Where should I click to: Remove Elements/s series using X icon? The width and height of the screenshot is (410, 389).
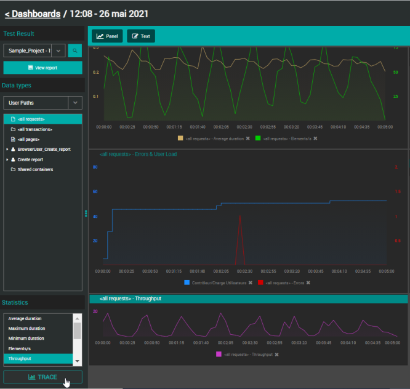[x=315, y=138]
